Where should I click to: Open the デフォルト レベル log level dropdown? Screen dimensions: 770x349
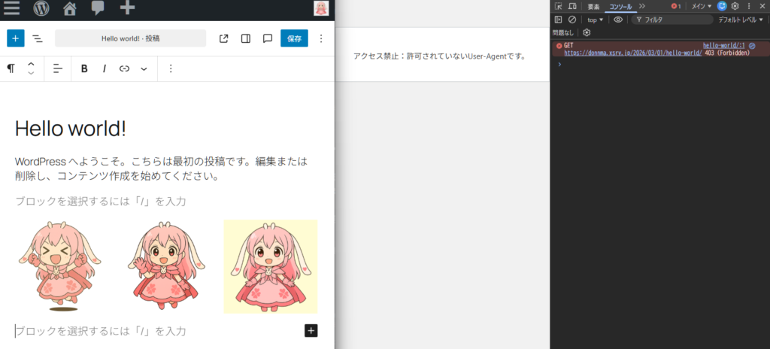740,20
